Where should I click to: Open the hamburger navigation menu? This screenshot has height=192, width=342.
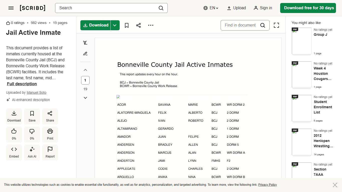coord(11,8)
